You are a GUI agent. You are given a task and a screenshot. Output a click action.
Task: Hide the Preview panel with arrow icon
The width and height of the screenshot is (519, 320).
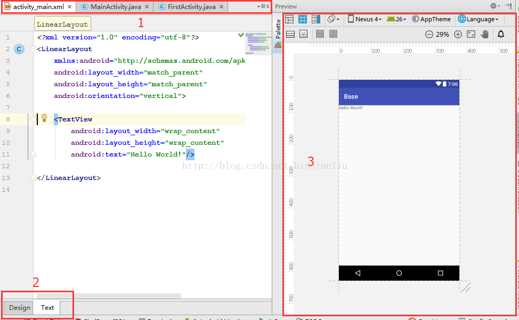click(x=508, y=6)
